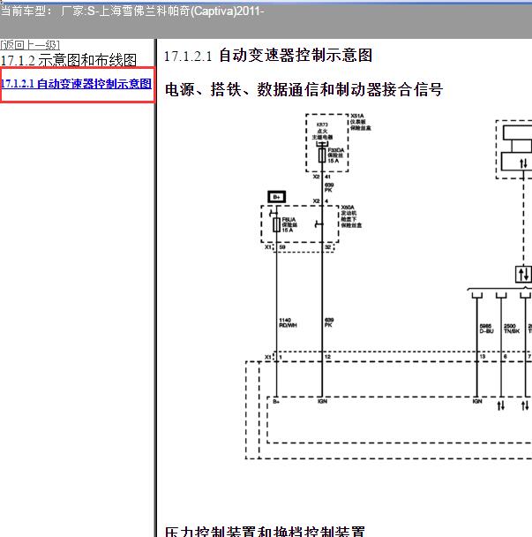Click the 1140 RD/WH wire label
Image resolution: width=532 pixels, height=537 pixels.
click(288, 322)
